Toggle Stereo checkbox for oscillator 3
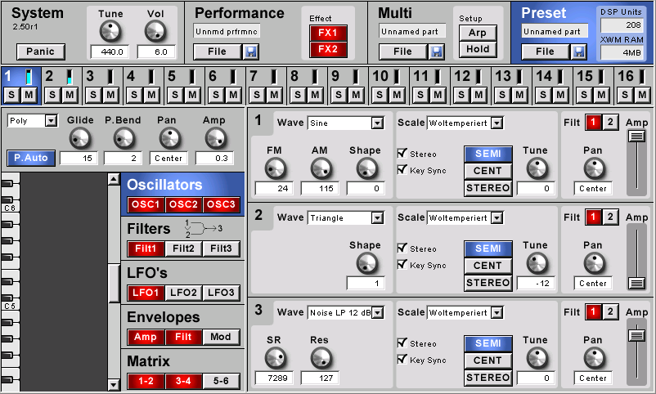 click(x=402, y=343)
